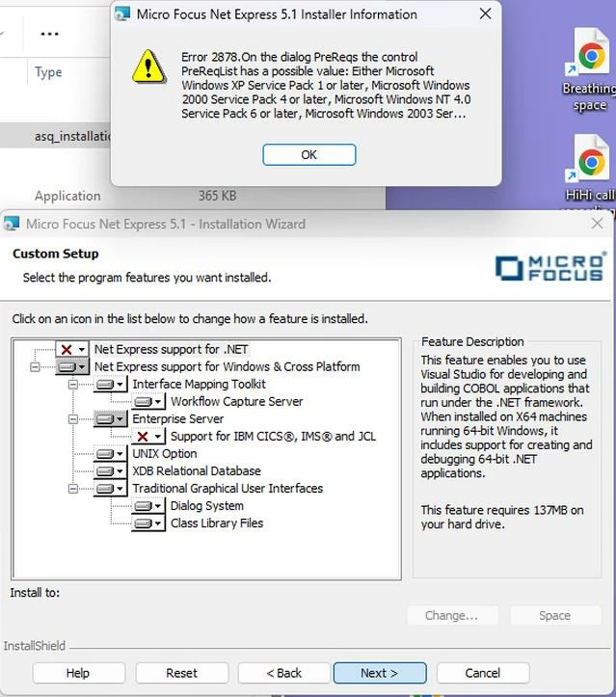
Task: Click the yellow warning icon in the dialog
Action: click(x=148, y=67)
